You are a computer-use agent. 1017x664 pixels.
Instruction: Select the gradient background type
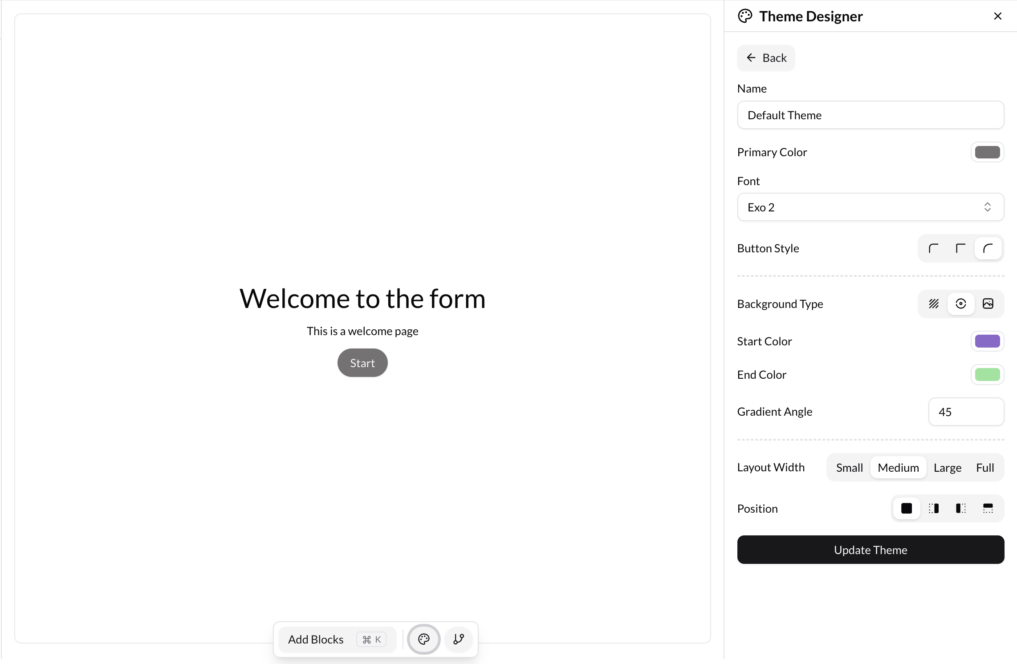pos(961,304)
